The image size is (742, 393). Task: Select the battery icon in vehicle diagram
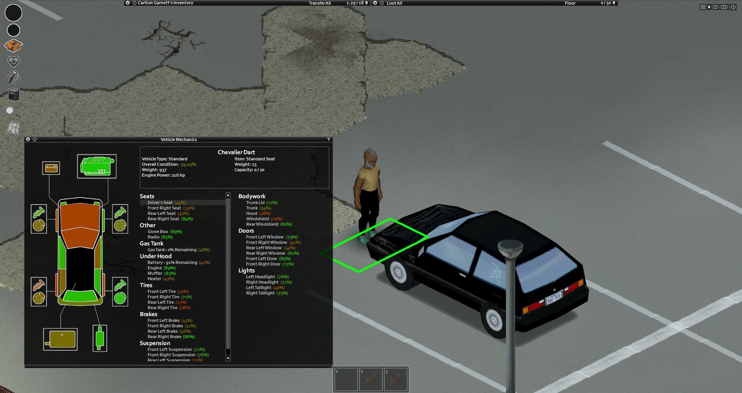tap(51, 168)
